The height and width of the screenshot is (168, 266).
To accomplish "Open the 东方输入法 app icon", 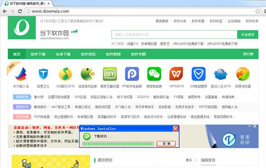I will (21, 74).
